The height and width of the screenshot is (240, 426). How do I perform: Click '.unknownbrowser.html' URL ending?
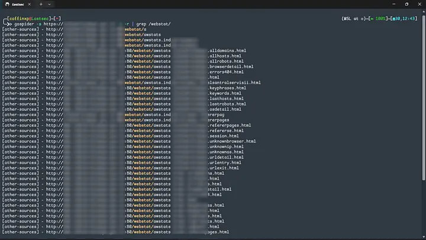coord(232,141)
